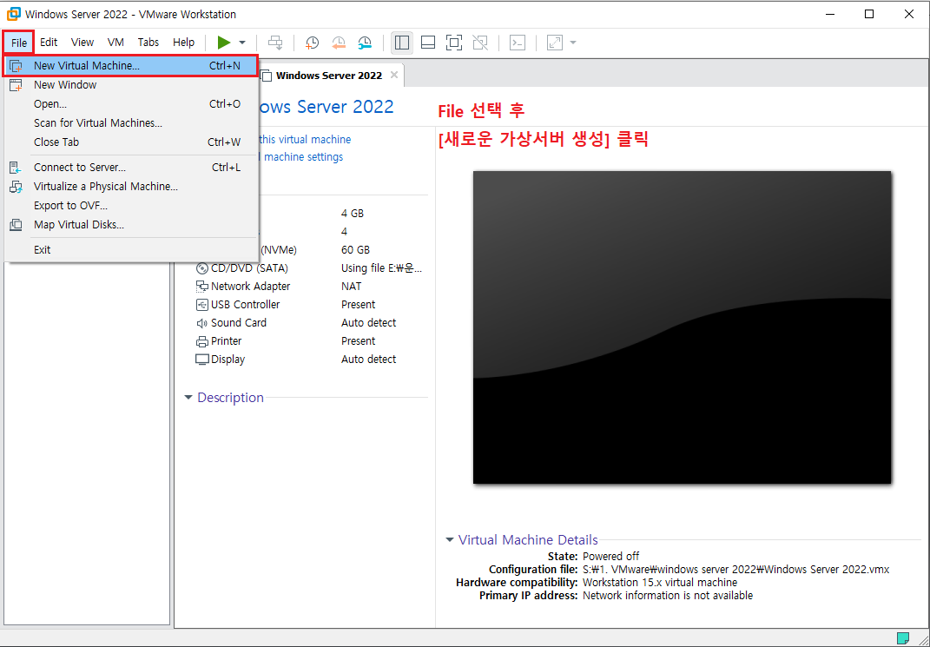930x647 pixels.
Task: Click the status bar message log icon
Action: pyautogui.click(x=903, y=638)
